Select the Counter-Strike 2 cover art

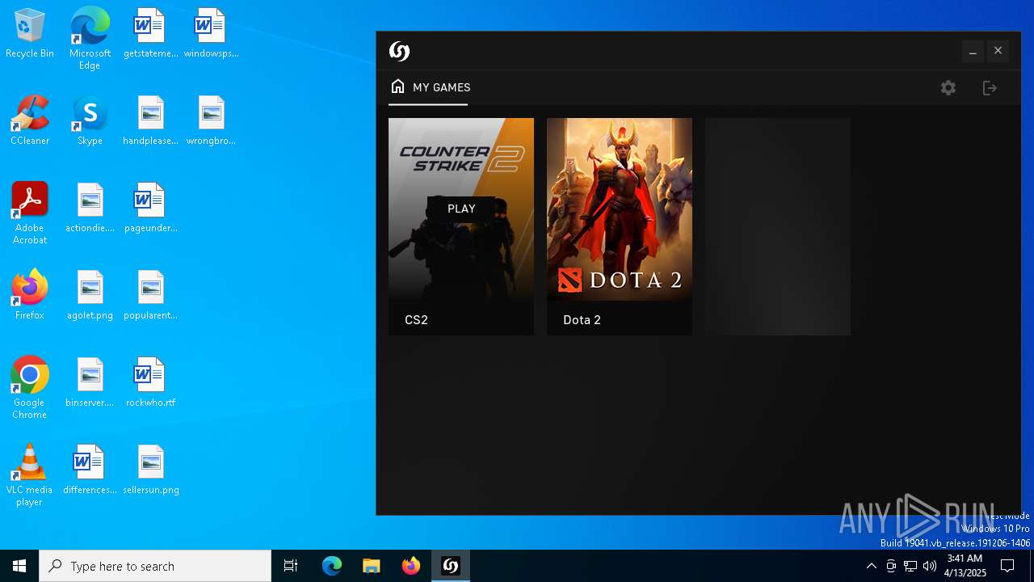click(x=461, y=209)
